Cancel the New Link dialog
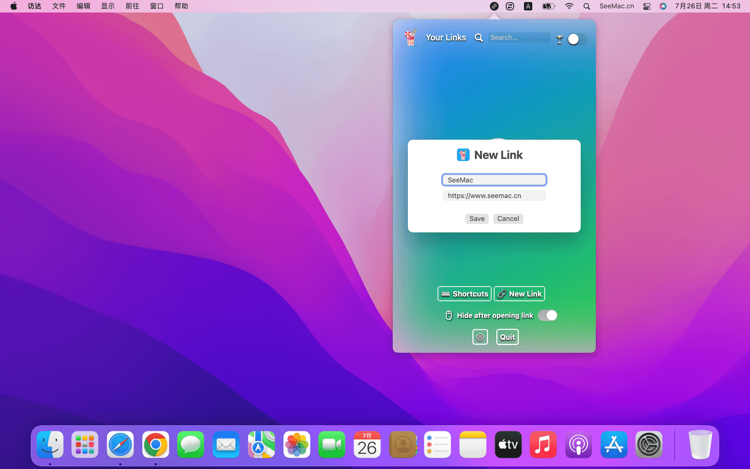This screenshot has height=469, width=750. (x=508, y=219)
